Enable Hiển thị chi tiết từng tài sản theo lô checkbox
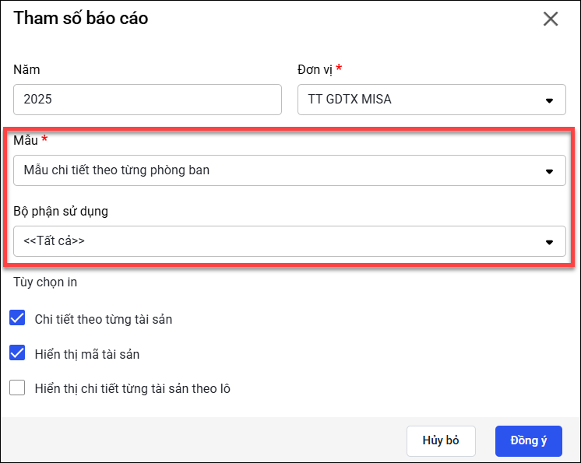Image resolution: width=581 pixels, height=463 pixels. (x=18, y=388)
